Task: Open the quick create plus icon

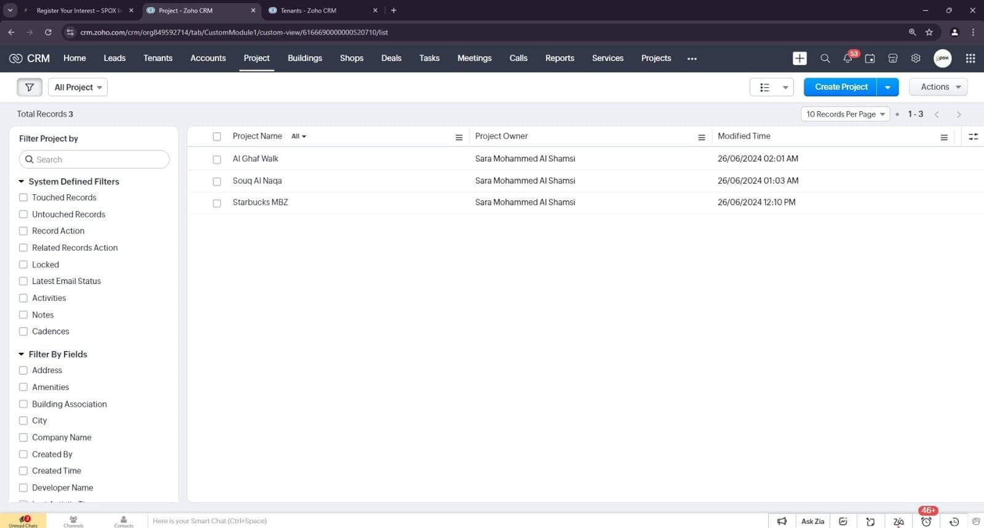Action: click(799, 58)
